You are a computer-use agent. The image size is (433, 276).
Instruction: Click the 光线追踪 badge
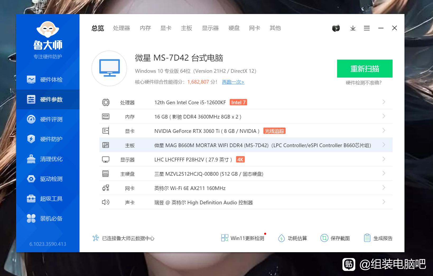pos(274,131)
